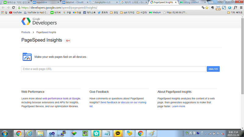Click the Google Developers logo

39,21
